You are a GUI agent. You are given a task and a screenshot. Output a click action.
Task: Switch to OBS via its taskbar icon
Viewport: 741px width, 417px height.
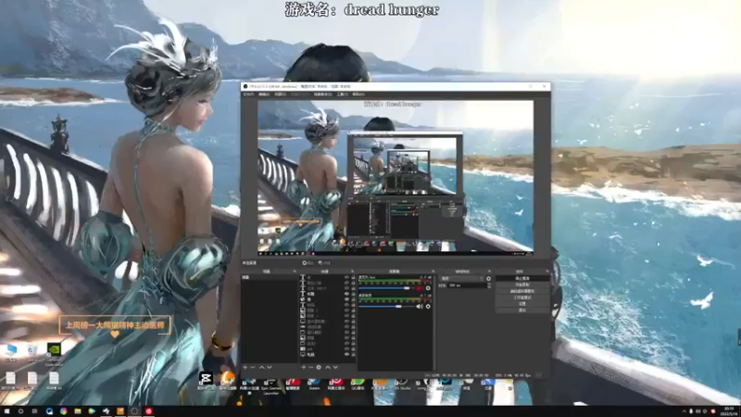(134, 411)
